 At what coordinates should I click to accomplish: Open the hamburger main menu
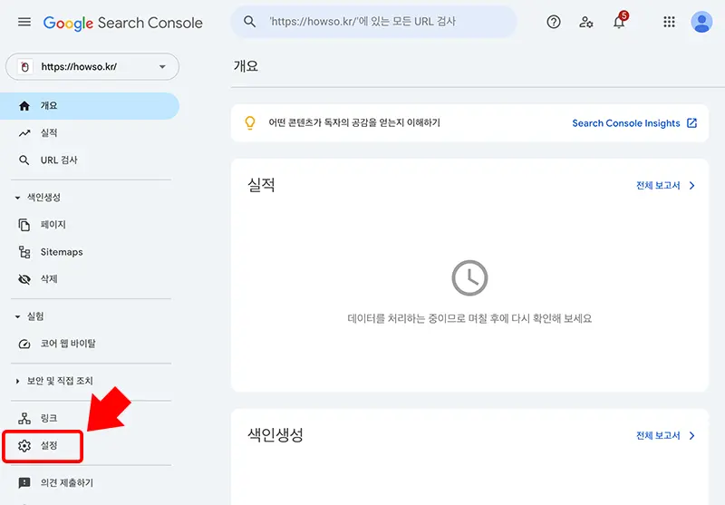(24, 22)
